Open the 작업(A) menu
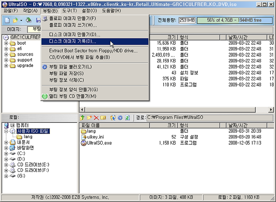This screenshot has height=202, width=276. pyautogui.click(x=30, y=11)
